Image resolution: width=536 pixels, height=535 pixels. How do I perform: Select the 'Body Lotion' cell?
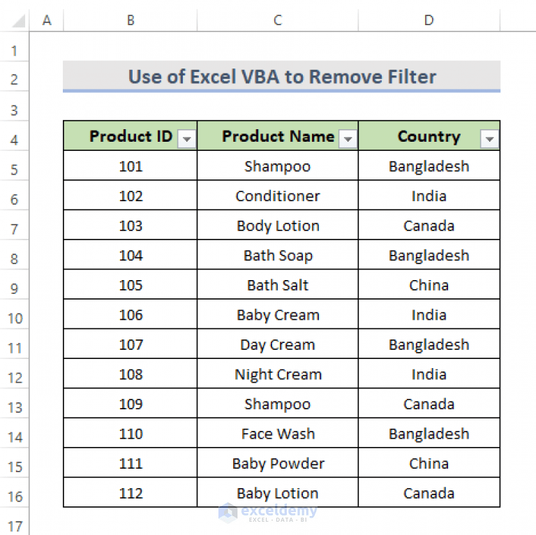278,226
